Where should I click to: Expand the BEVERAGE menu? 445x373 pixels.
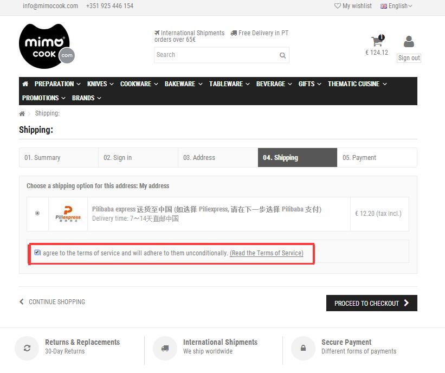click(x=274, y=83)
